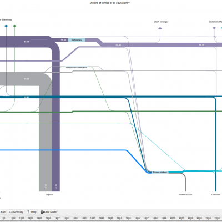Select the Refineries node

(x=77, y=40)
